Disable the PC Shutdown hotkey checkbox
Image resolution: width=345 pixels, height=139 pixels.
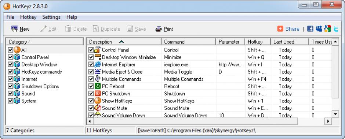pos(91,94)
